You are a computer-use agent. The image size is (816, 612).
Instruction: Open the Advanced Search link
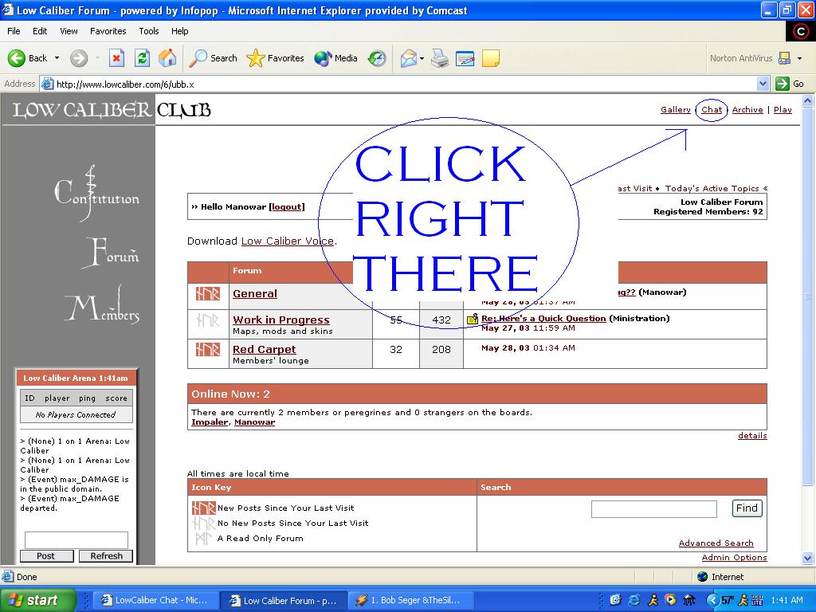coord(716,543)
